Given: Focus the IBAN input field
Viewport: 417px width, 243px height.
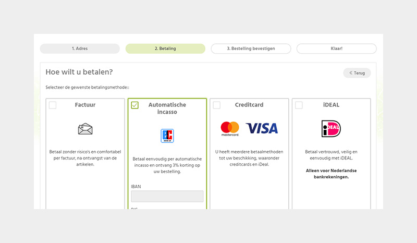Looking at the screenshot, I should (167, 197).
